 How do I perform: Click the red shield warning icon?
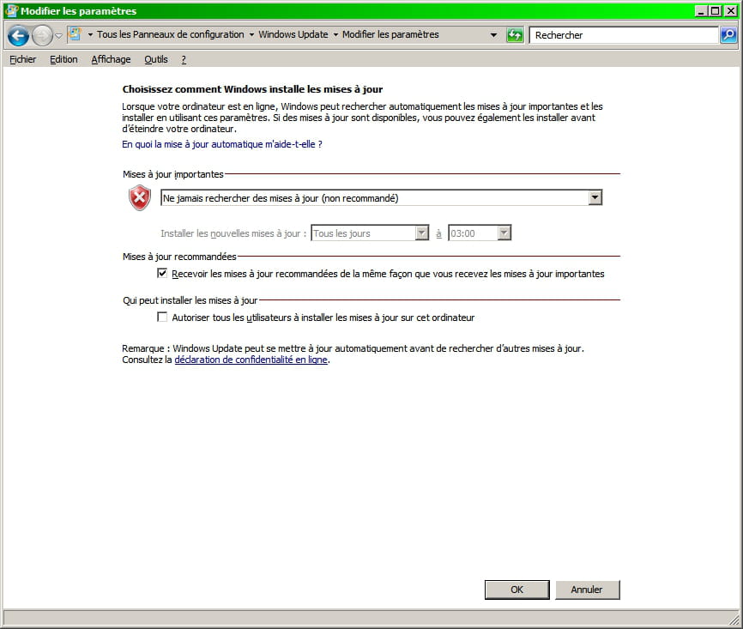140,197
